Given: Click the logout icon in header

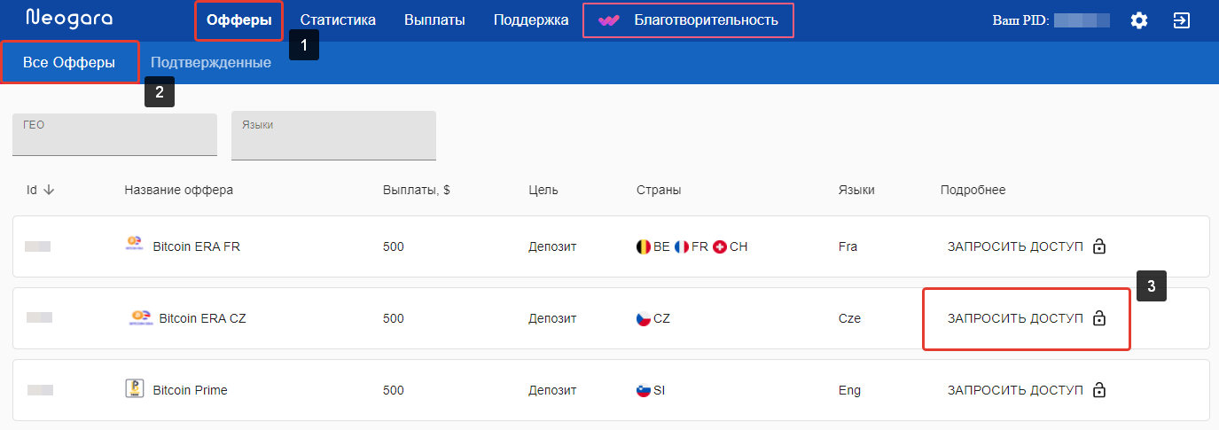Looking at the screenshot, I should [1182, 20].
